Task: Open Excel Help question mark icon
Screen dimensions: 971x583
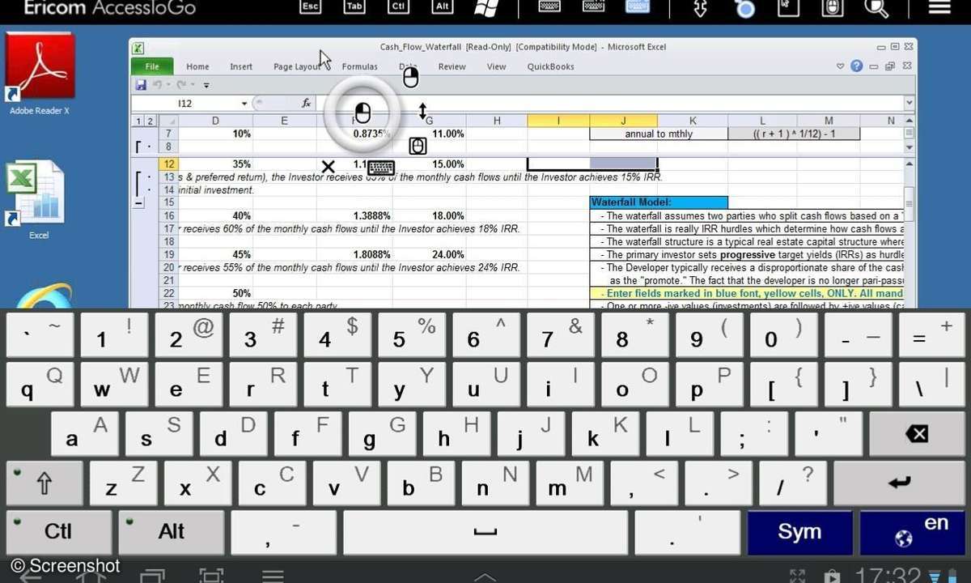Action: [856, 66]
